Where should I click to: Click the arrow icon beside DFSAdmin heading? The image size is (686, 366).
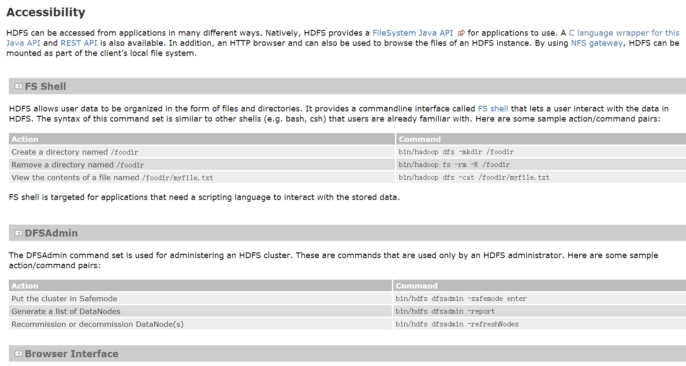tap(19, 233)
